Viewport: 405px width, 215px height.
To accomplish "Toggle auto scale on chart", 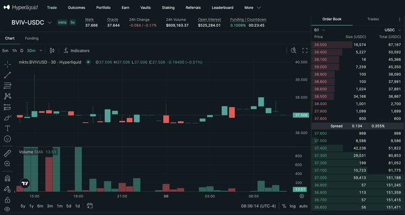I will click(x=303, y=206).
